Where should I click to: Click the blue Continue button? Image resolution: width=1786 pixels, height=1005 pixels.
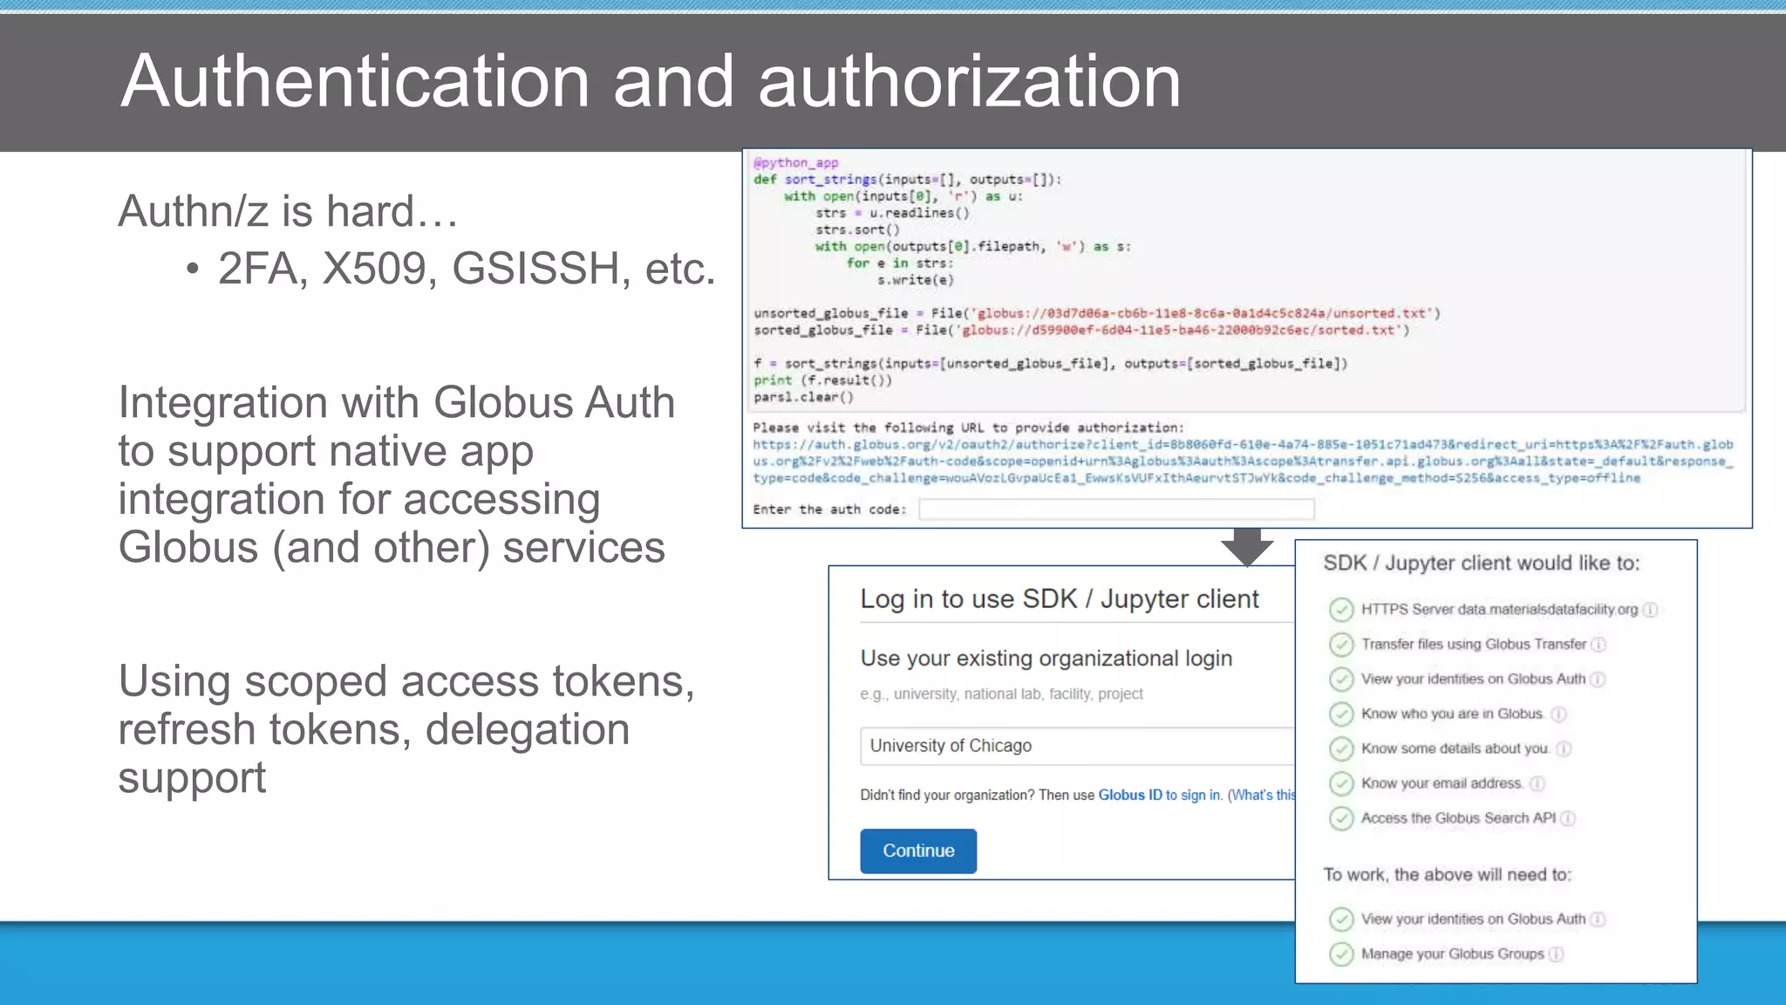click(918, 851)
